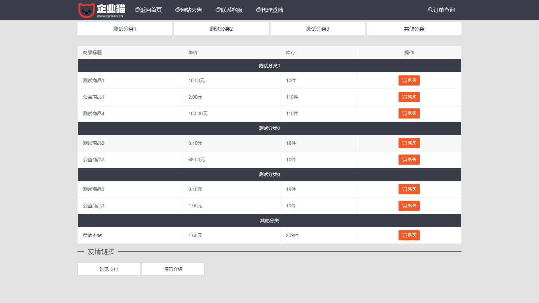
Task: Open the 源码介绍 link
Action: 173,269
